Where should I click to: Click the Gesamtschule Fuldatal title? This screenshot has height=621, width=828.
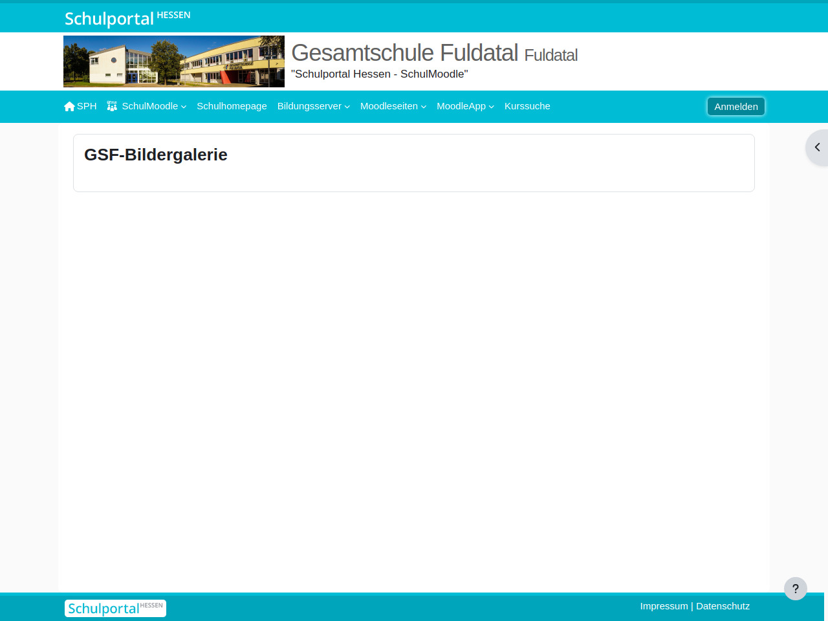click(404, 53)
